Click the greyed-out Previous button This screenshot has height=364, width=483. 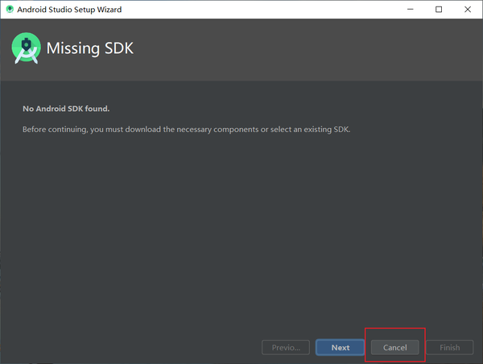click(x=286, y=347)
